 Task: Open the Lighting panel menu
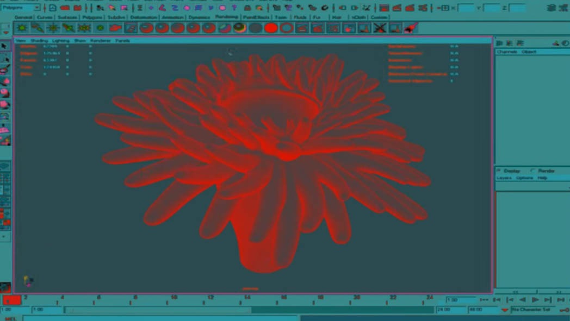tap(60, 41)
